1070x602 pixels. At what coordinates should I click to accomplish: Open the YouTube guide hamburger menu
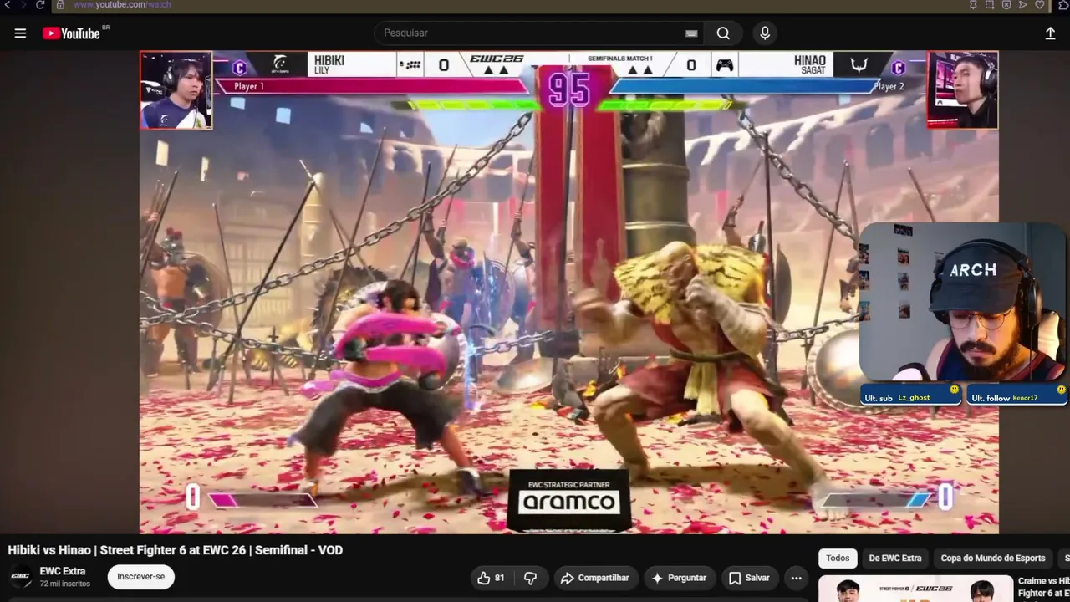point(20,33)
